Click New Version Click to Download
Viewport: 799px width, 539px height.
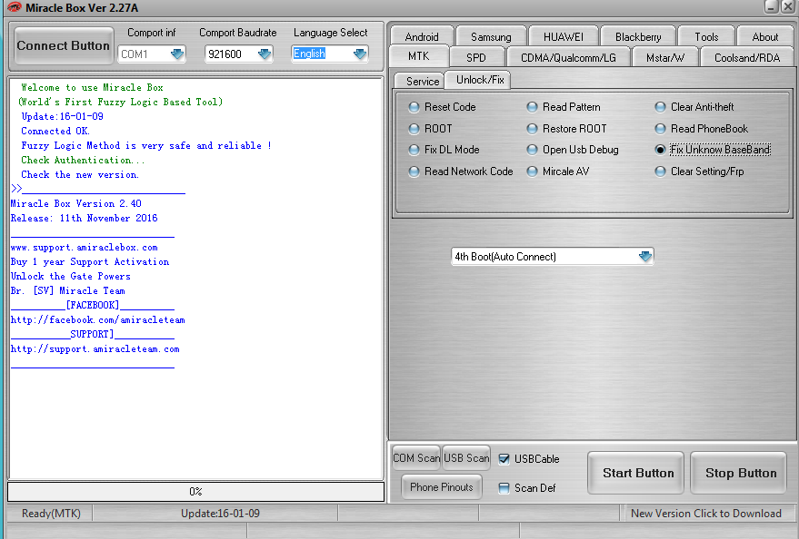(706, 514)
